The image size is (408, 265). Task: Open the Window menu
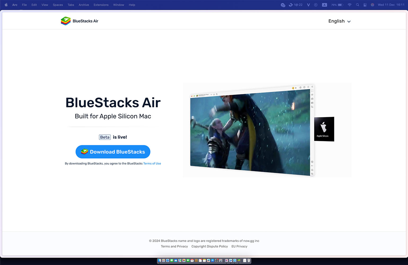tap(119, 5)
